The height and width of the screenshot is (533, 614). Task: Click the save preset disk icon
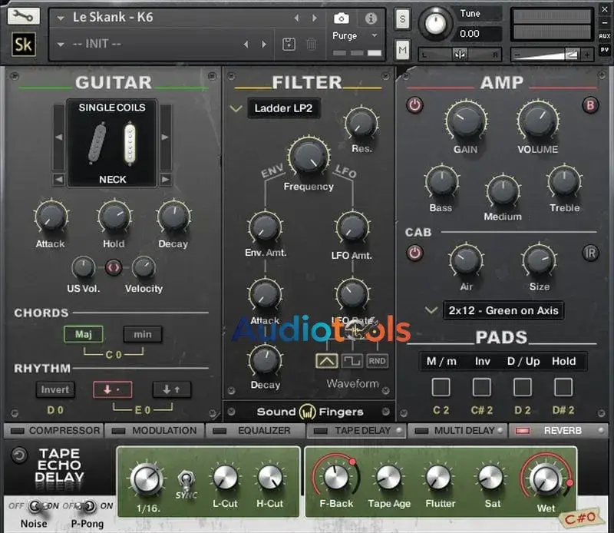coord(289,44)
